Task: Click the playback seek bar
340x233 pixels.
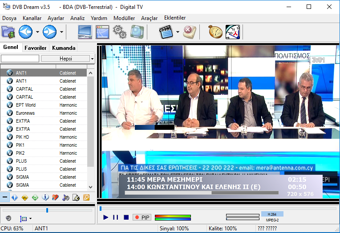Action: pyautogui.click(x=218, y=209)
